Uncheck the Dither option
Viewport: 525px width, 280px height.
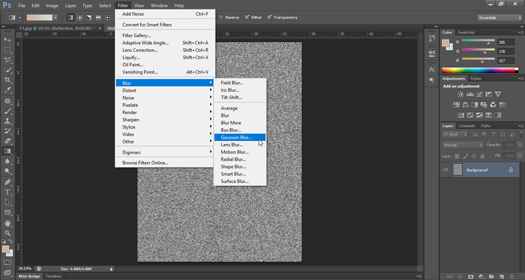247,17
